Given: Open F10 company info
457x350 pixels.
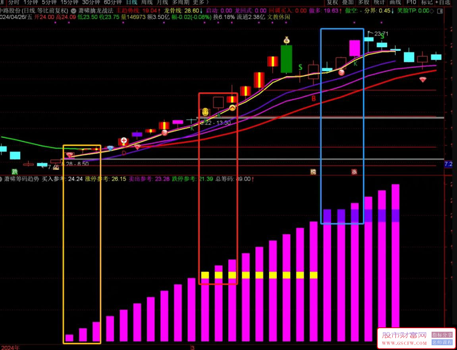Looking at the screenshot, I should point(411,2).
